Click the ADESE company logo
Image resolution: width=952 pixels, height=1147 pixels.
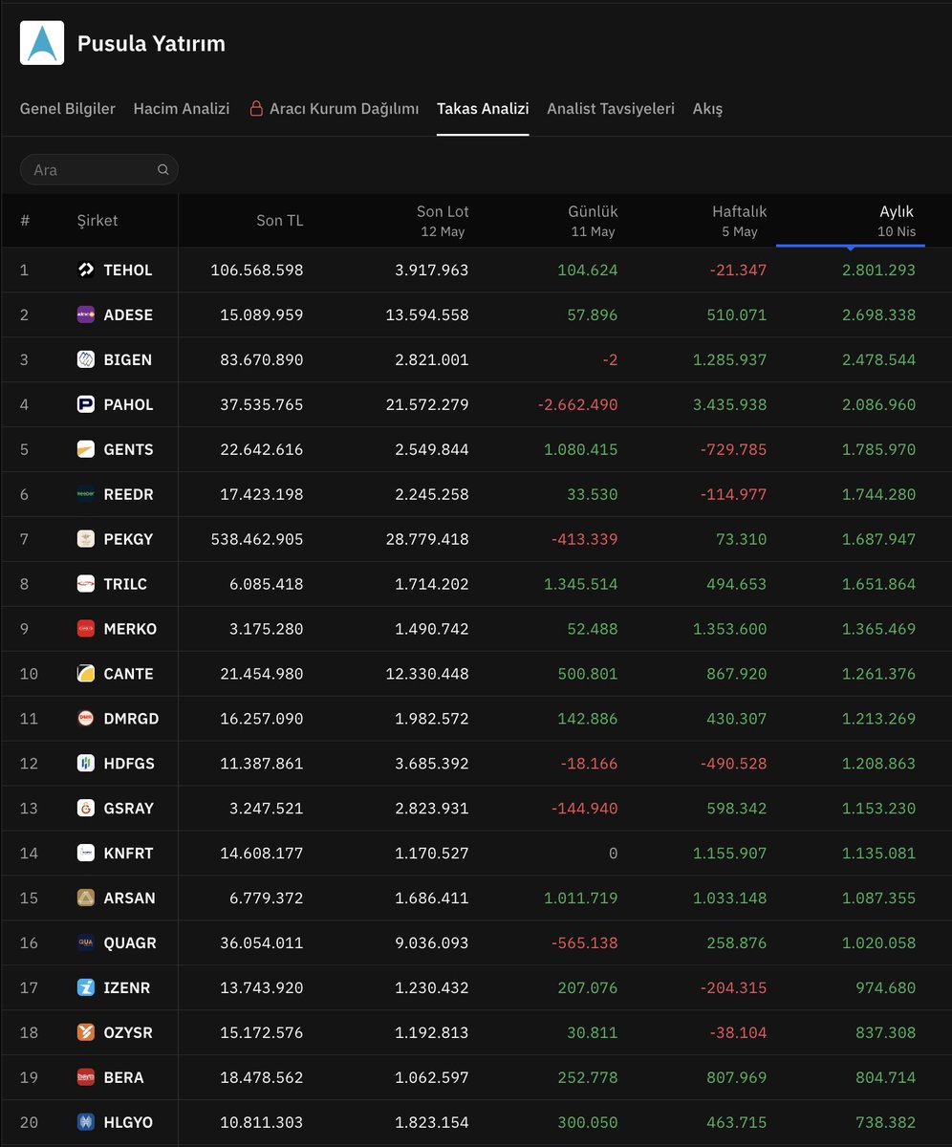[x=86, y=315]
